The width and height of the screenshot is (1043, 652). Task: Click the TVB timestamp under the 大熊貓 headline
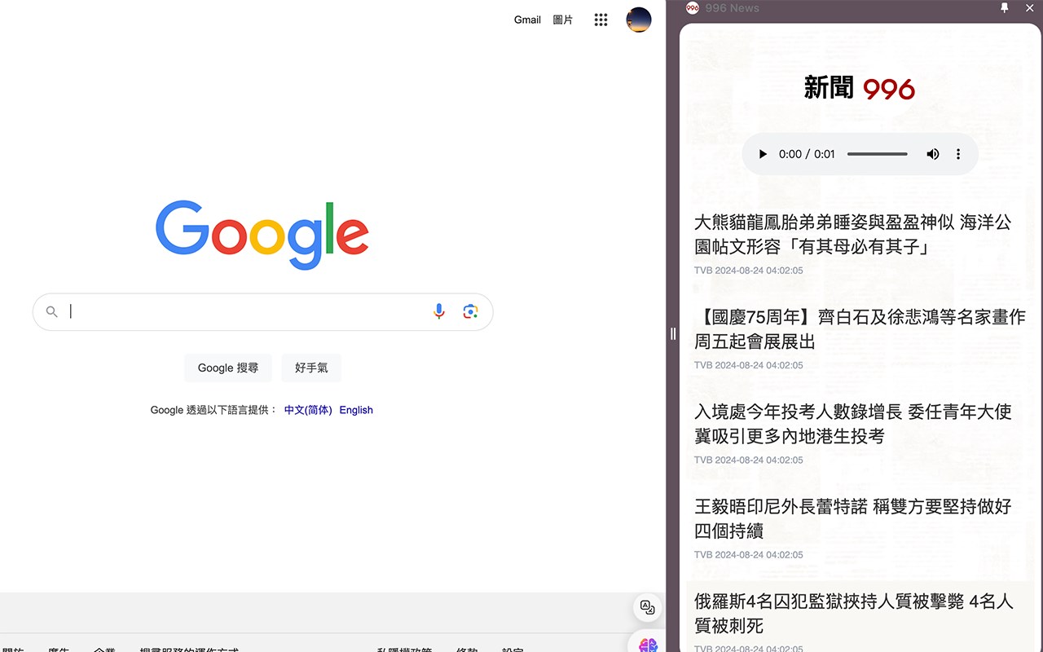748,271
